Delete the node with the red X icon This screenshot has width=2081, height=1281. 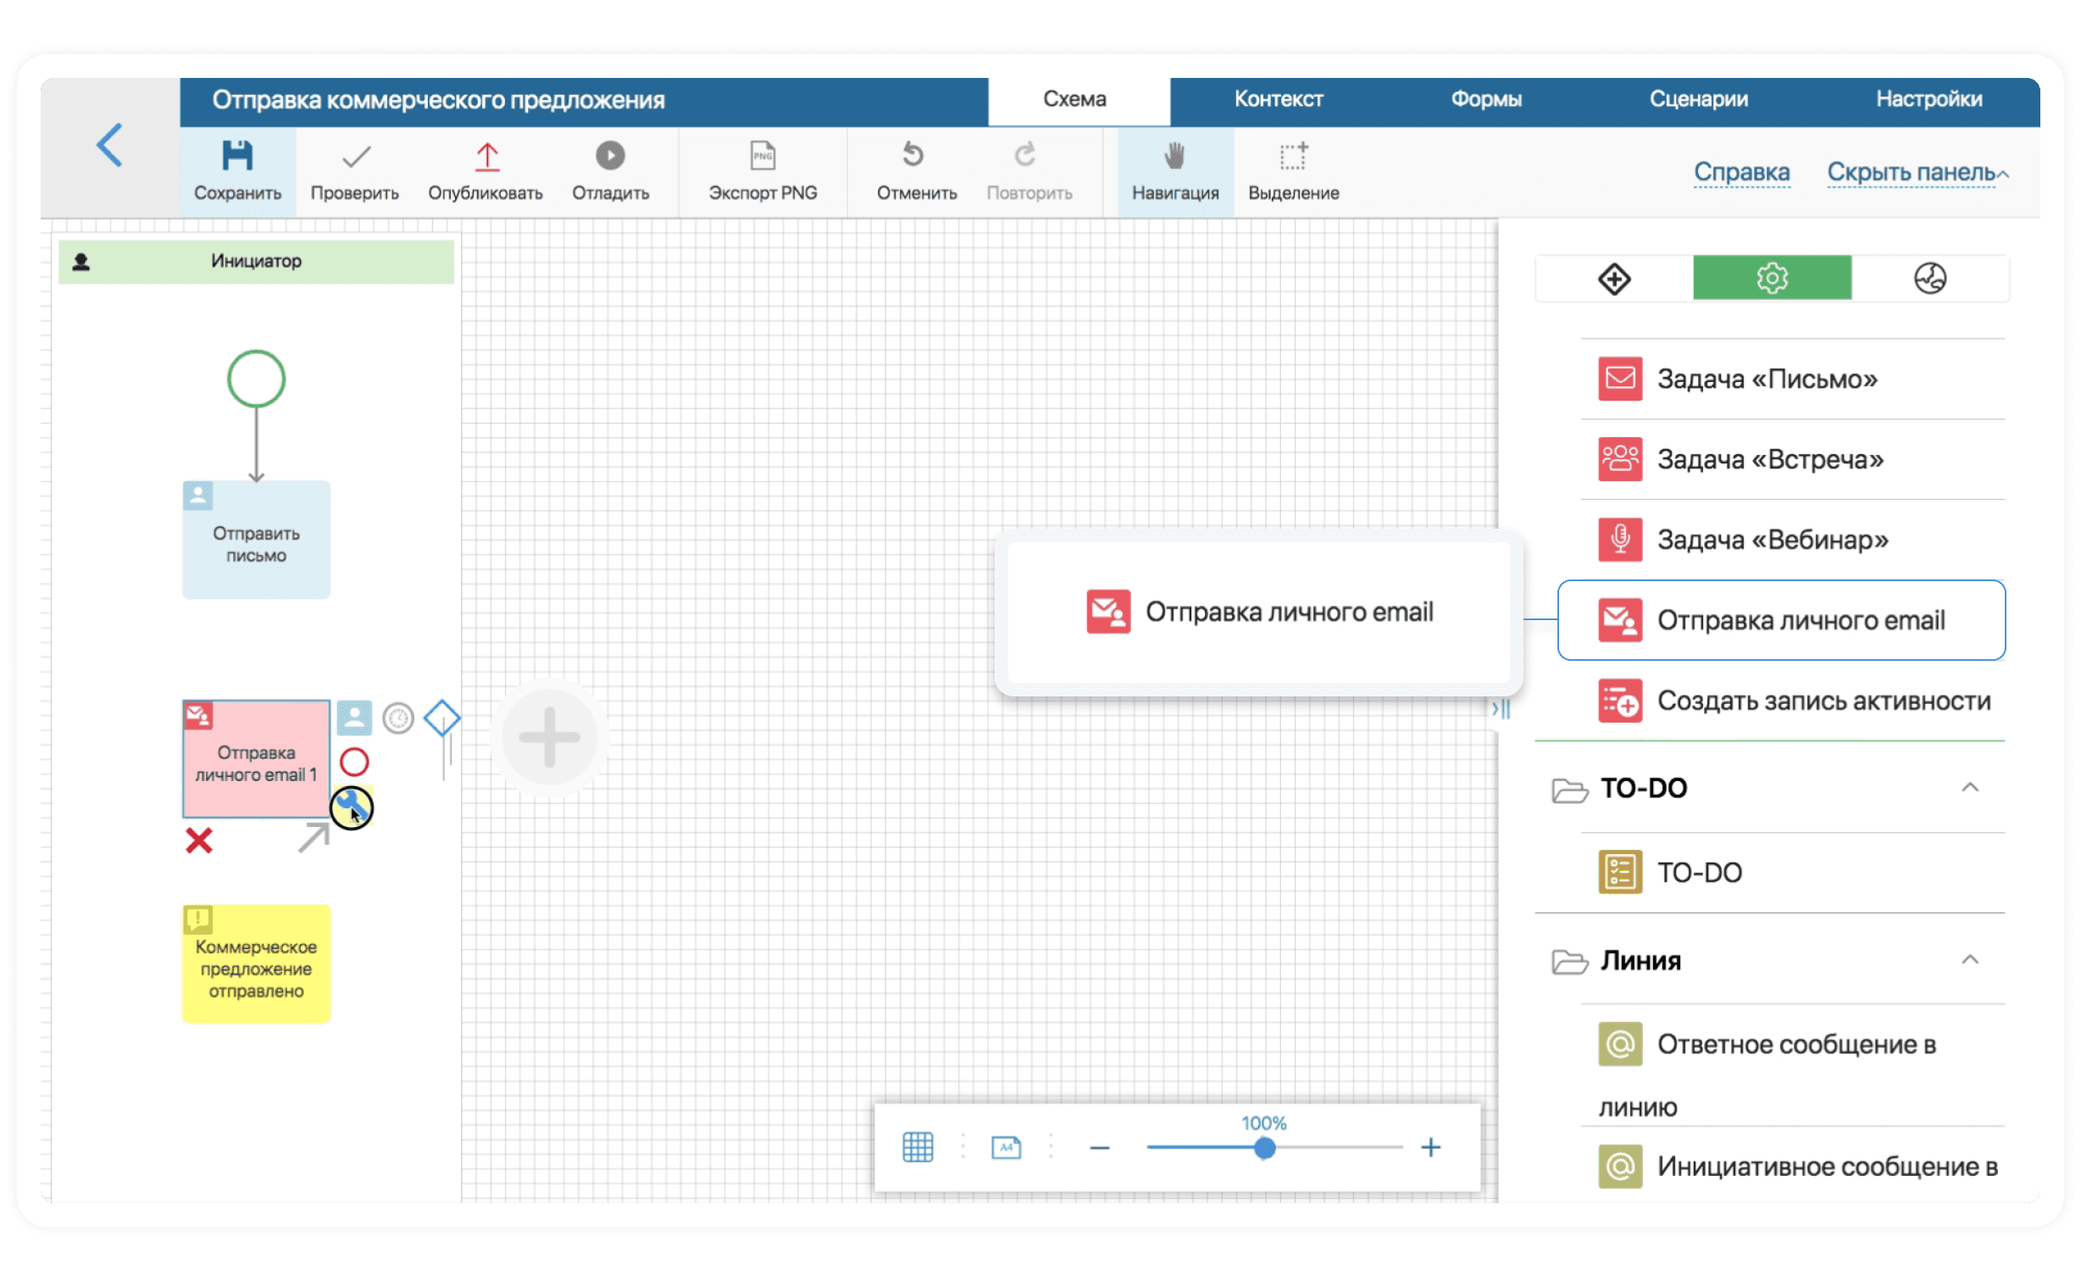click(199, 840)
